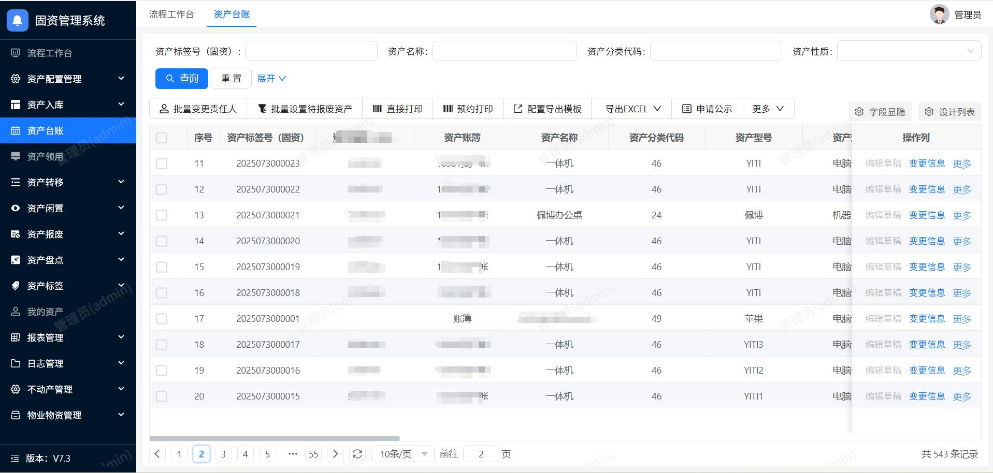The width and height of the screenshot is (993, 473).
Task: Click 变更信息 link for row 13
Action: pos(927,215)
